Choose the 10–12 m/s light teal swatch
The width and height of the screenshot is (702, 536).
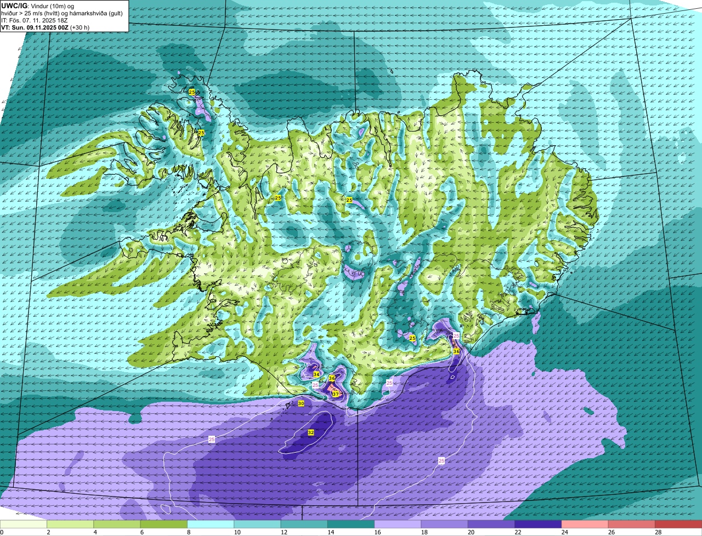coord(257,524)
